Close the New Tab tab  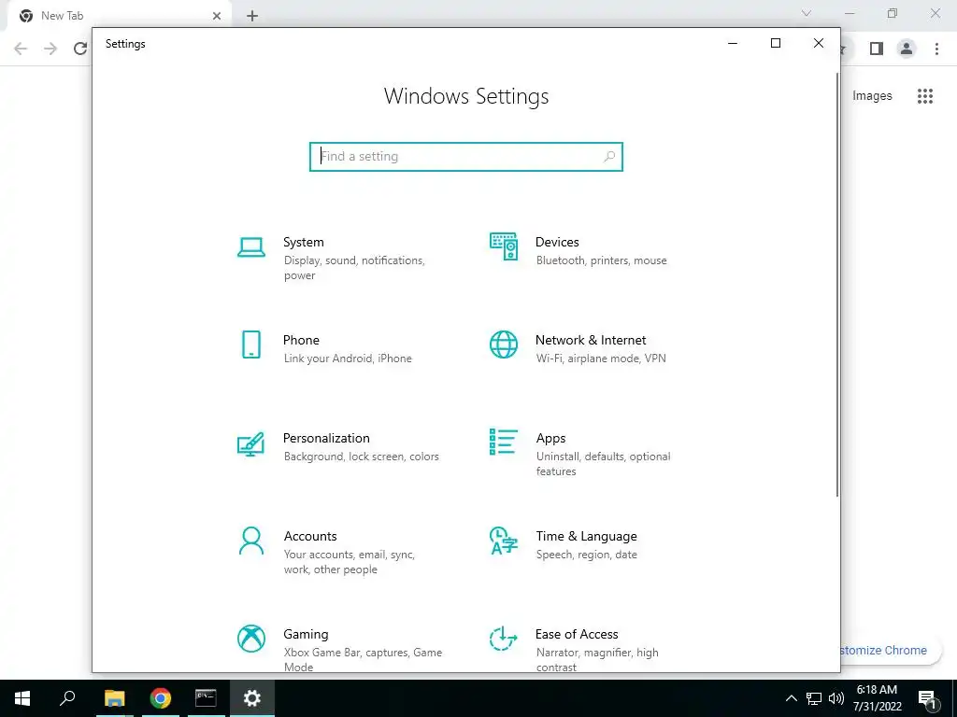point(217,16)
